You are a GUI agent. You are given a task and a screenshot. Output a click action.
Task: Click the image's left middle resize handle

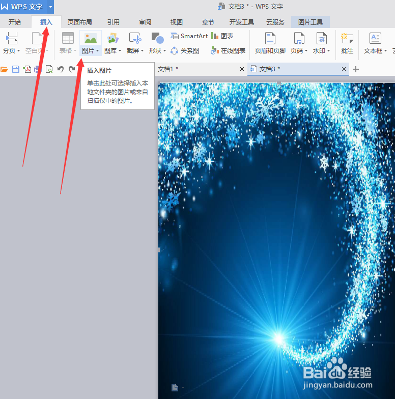159,250
